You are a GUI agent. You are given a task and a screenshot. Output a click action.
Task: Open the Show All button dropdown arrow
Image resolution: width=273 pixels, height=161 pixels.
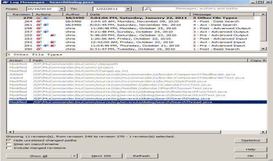pos(74,156)
